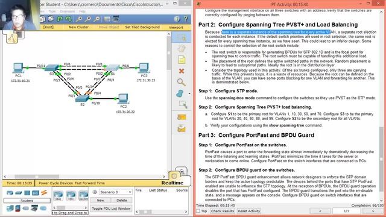
Task: Click Viewport in the yellow bar
Action: pyautogui.click(x=176, y=27)
